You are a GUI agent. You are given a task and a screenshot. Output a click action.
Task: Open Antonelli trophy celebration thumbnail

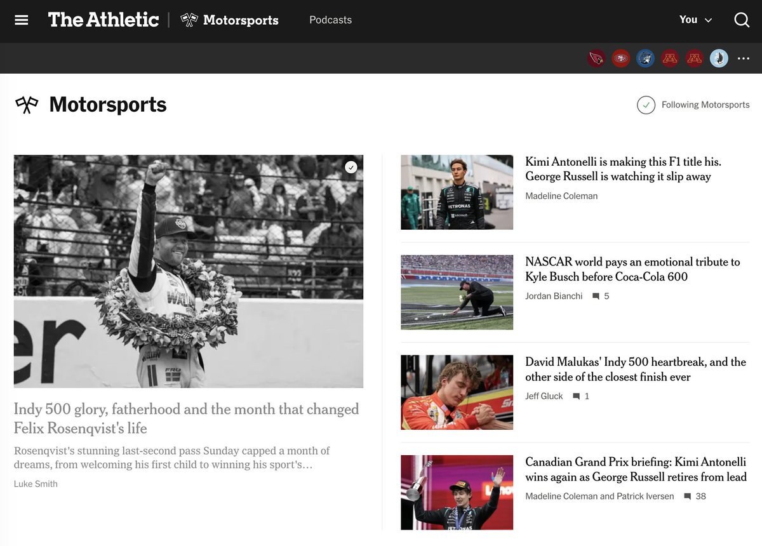point(457,492)
